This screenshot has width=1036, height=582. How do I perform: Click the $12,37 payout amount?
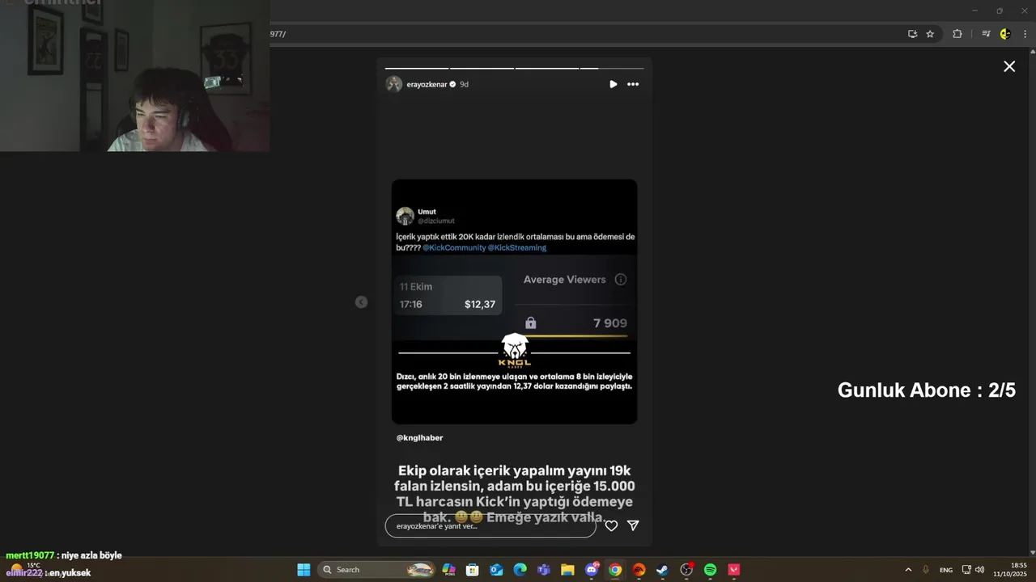[x=479, y=305]
